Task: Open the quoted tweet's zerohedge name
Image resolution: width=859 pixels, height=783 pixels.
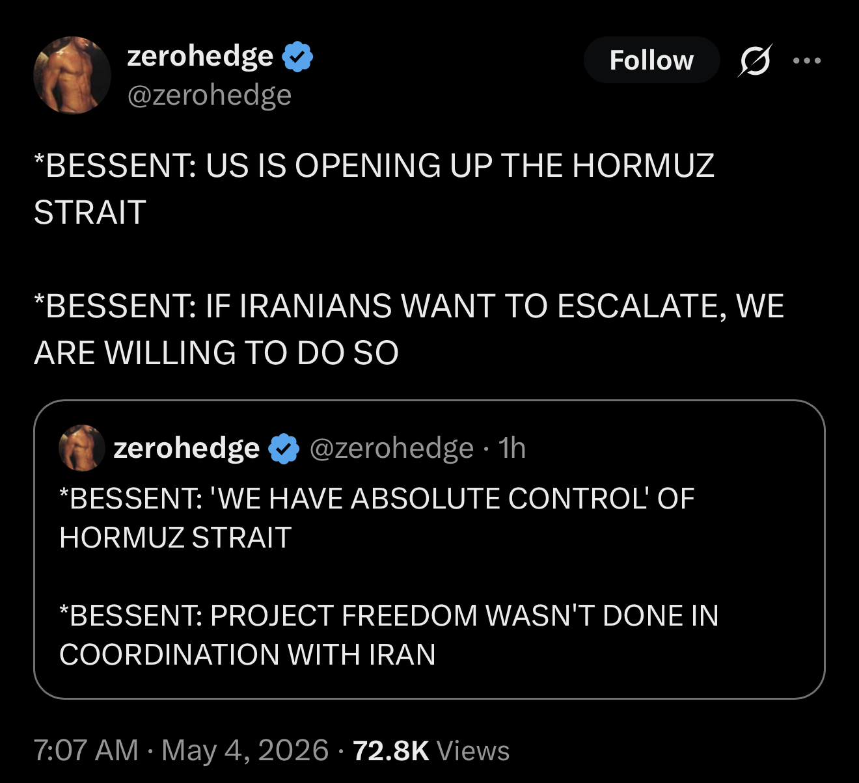Action: pyautogui.click(x=186, y=448)
